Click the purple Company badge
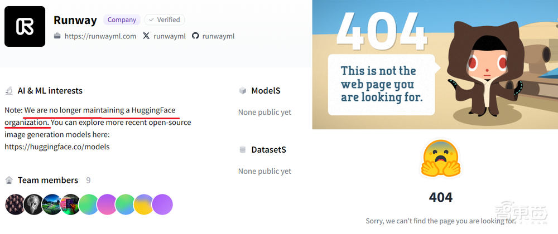The image size is (558, 234). point(122,19)
